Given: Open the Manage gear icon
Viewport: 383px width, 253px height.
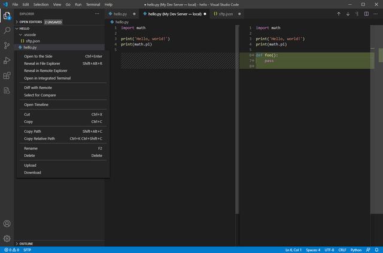Looking at the screenshot, I should [7, 239].
